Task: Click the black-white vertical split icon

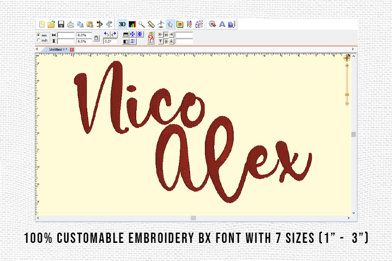Action: tap(126, 42)
